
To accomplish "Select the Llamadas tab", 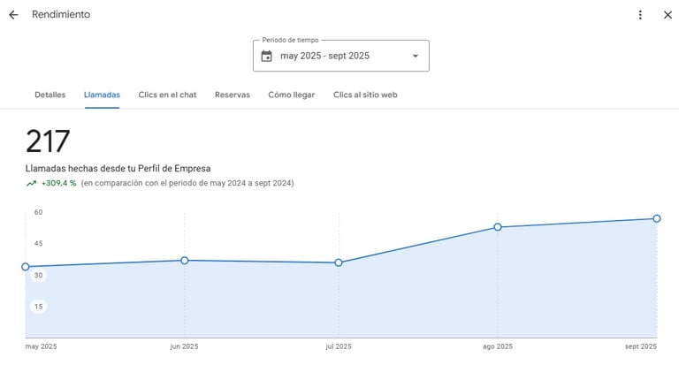I will pyautogui.click(x=102, y=95).
